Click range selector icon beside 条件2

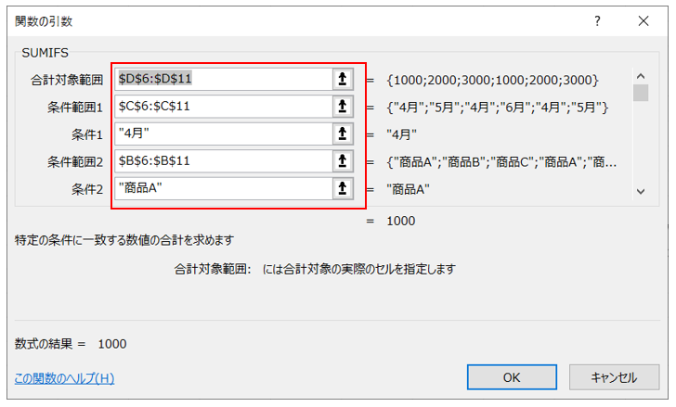tap(344, 189)
